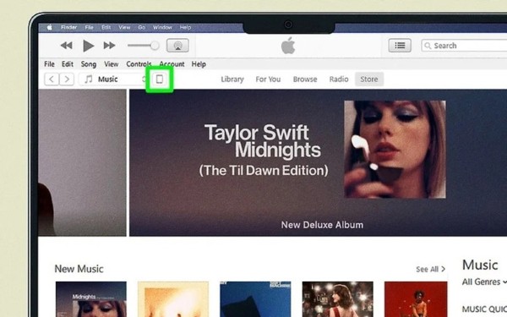
Task: Switch to the Library tab
Action: 232,79
